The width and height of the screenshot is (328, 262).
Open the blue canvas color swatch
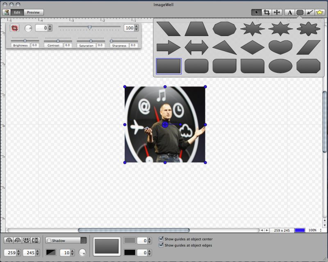coord(300,230)
